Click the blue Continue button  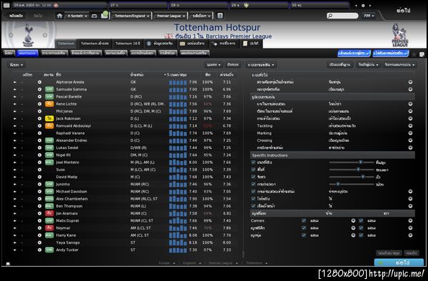coord(399,262)
